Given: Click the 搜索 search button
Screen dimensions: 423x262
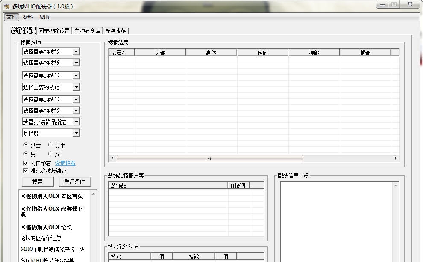Looking at the screenshot, I should [37, 181].
